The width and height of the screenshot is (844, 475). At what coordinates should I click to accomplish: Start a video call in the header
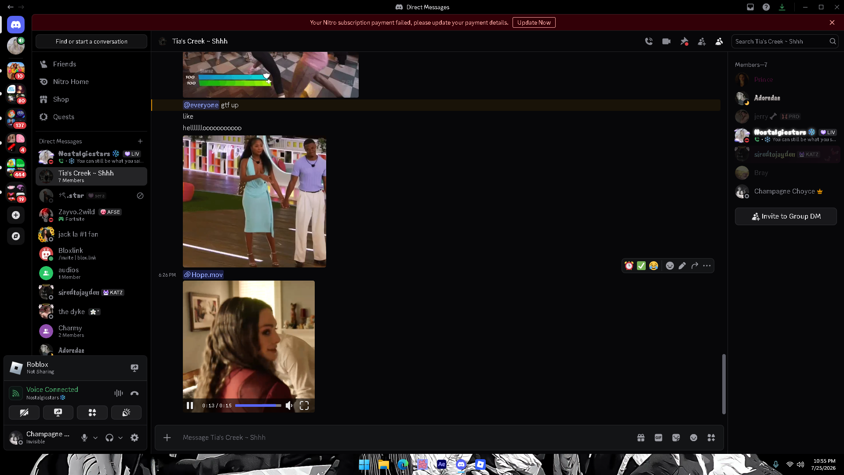coord(666,41)
